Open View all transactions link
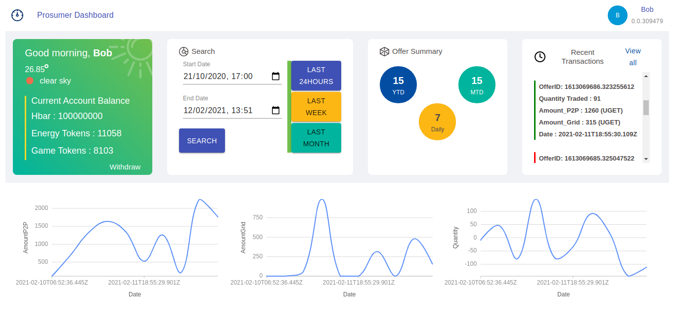This screenshot has width=675, height=330. pos(633,57)
